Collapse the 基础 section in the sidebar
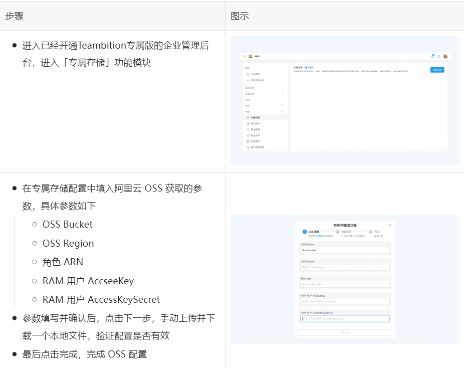Screen dimensions: 464x368 (282, 68)
